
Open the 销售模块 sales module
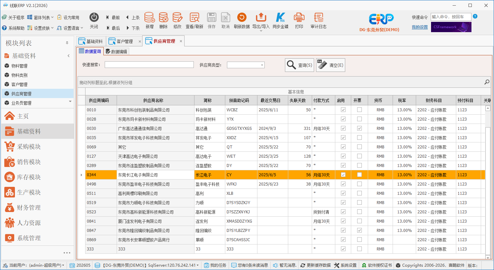[37, 162]
